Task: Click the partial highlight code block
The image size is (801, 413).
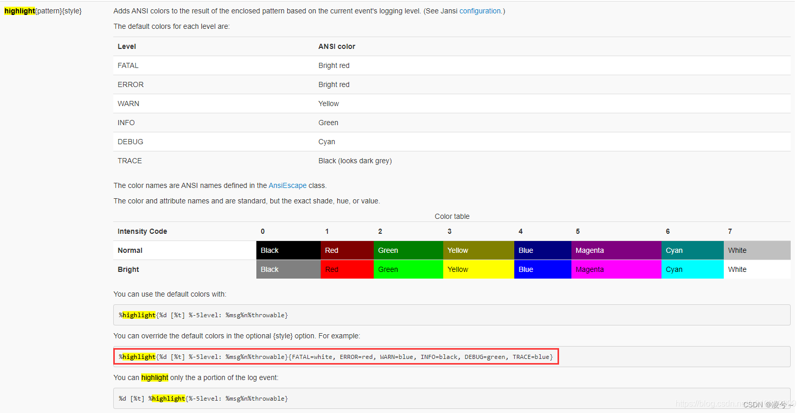Action: (x=452, y=398)
